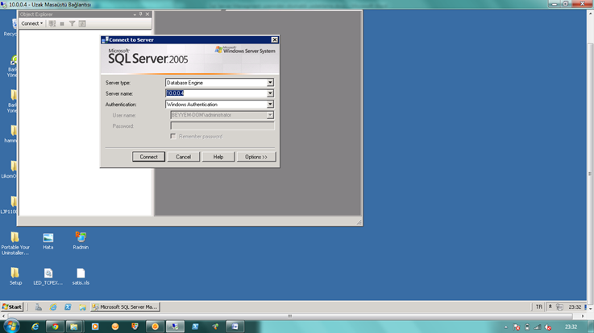Select the Hata image file icon
Image resolution: width=594 pixels, height=333 pixels.
point(48,240)
